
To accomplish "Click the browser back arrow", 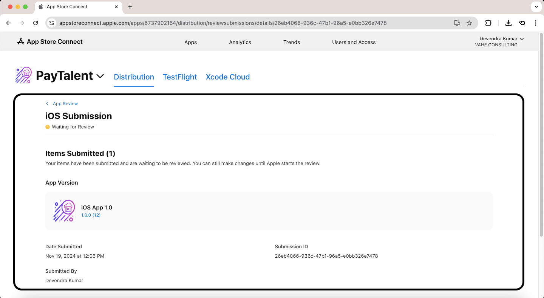I will click(8, 23).
